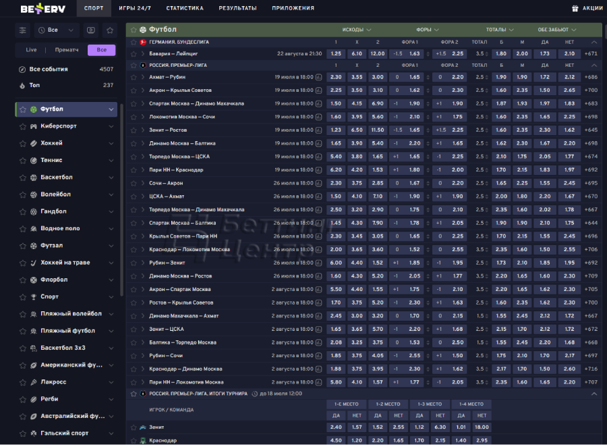
Task: Star the Россия Премьер-лига league
Action: tap(134, 65)
